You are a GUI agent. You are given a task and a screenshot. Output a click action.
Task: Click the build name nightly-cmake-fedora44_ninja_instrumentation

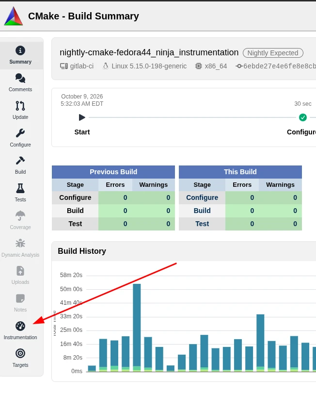click(x=149, y=52)
